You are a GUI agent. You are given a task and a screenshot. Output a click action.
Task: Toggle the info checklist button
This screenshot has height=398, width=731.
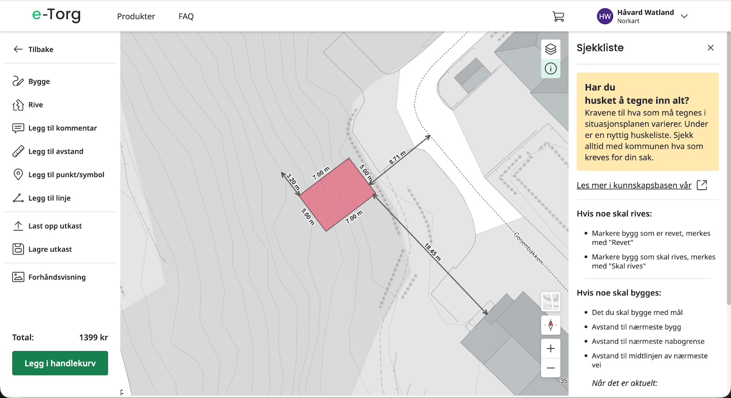pos(551,69)
